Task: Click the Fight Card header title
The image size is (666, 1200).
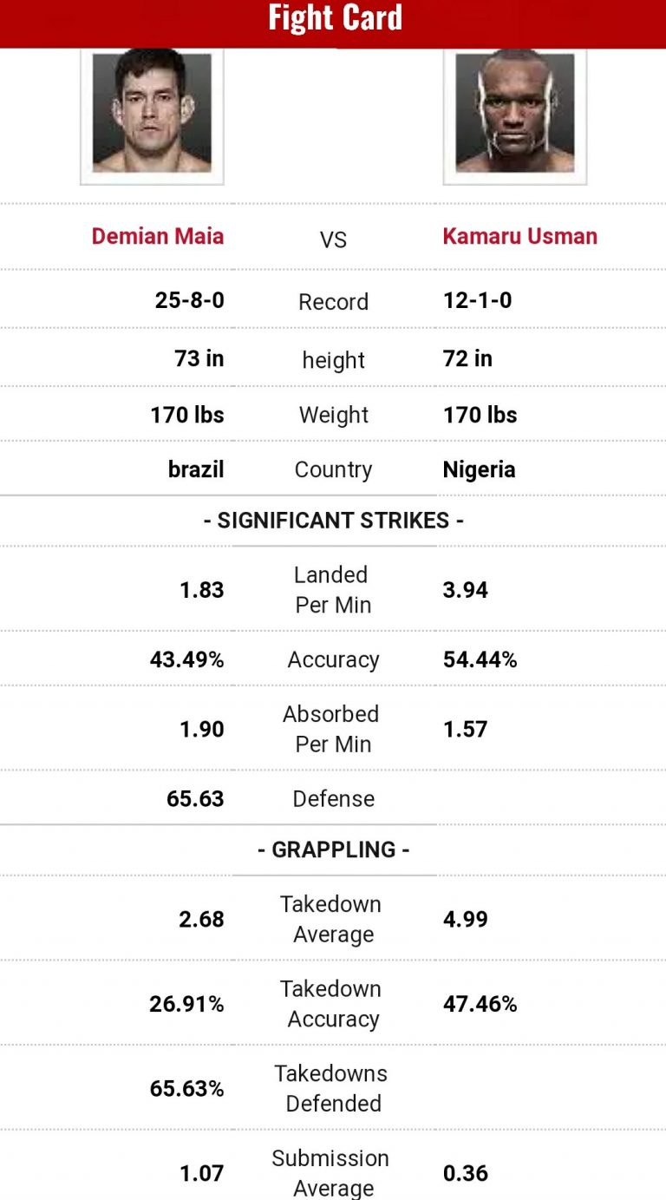Action: (x=335, y=18)
